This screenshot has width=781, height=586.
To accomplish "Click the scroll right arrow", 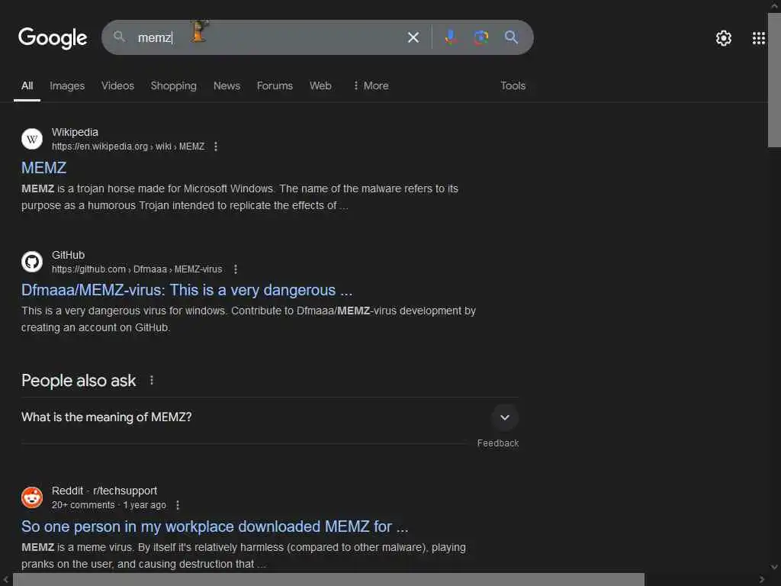I will (762, 580).
